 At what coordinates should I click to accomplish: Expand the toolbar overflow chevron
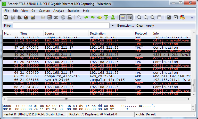(x=192, y=18)
